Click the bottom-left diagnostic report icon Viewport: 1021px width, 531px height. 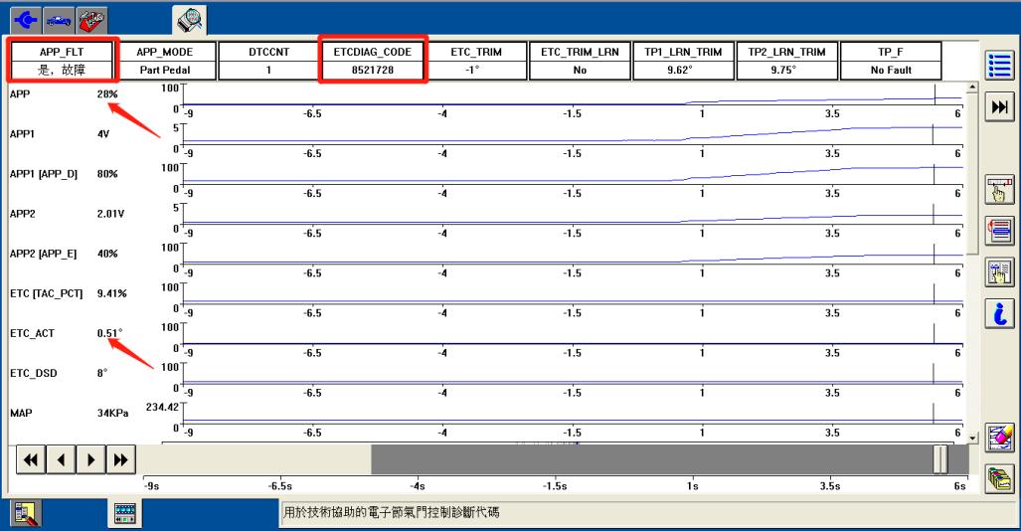coord(26,513)
